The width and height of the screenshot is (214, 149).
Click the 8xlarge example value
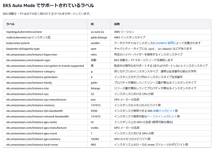95,88
